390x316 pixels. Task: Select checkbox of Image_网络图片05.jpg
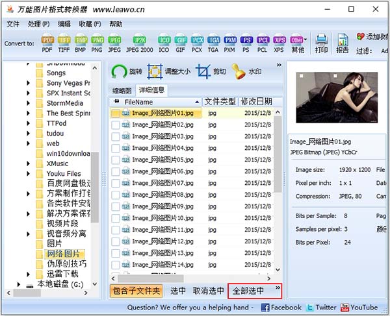click(116, 160)
